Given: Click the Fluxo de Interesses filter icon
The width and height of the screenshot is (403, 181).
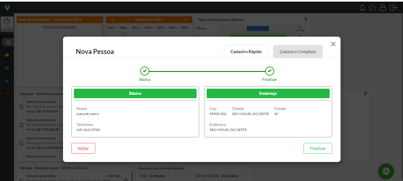Looking at the screenshot, I should [x=306, y=20].
